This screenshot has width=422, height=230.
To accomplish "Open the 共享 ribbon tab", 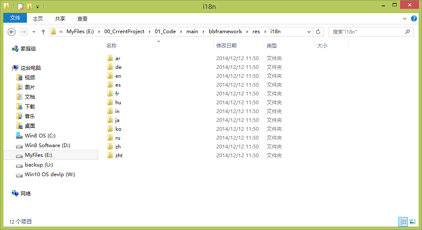I will coord(60,19).
